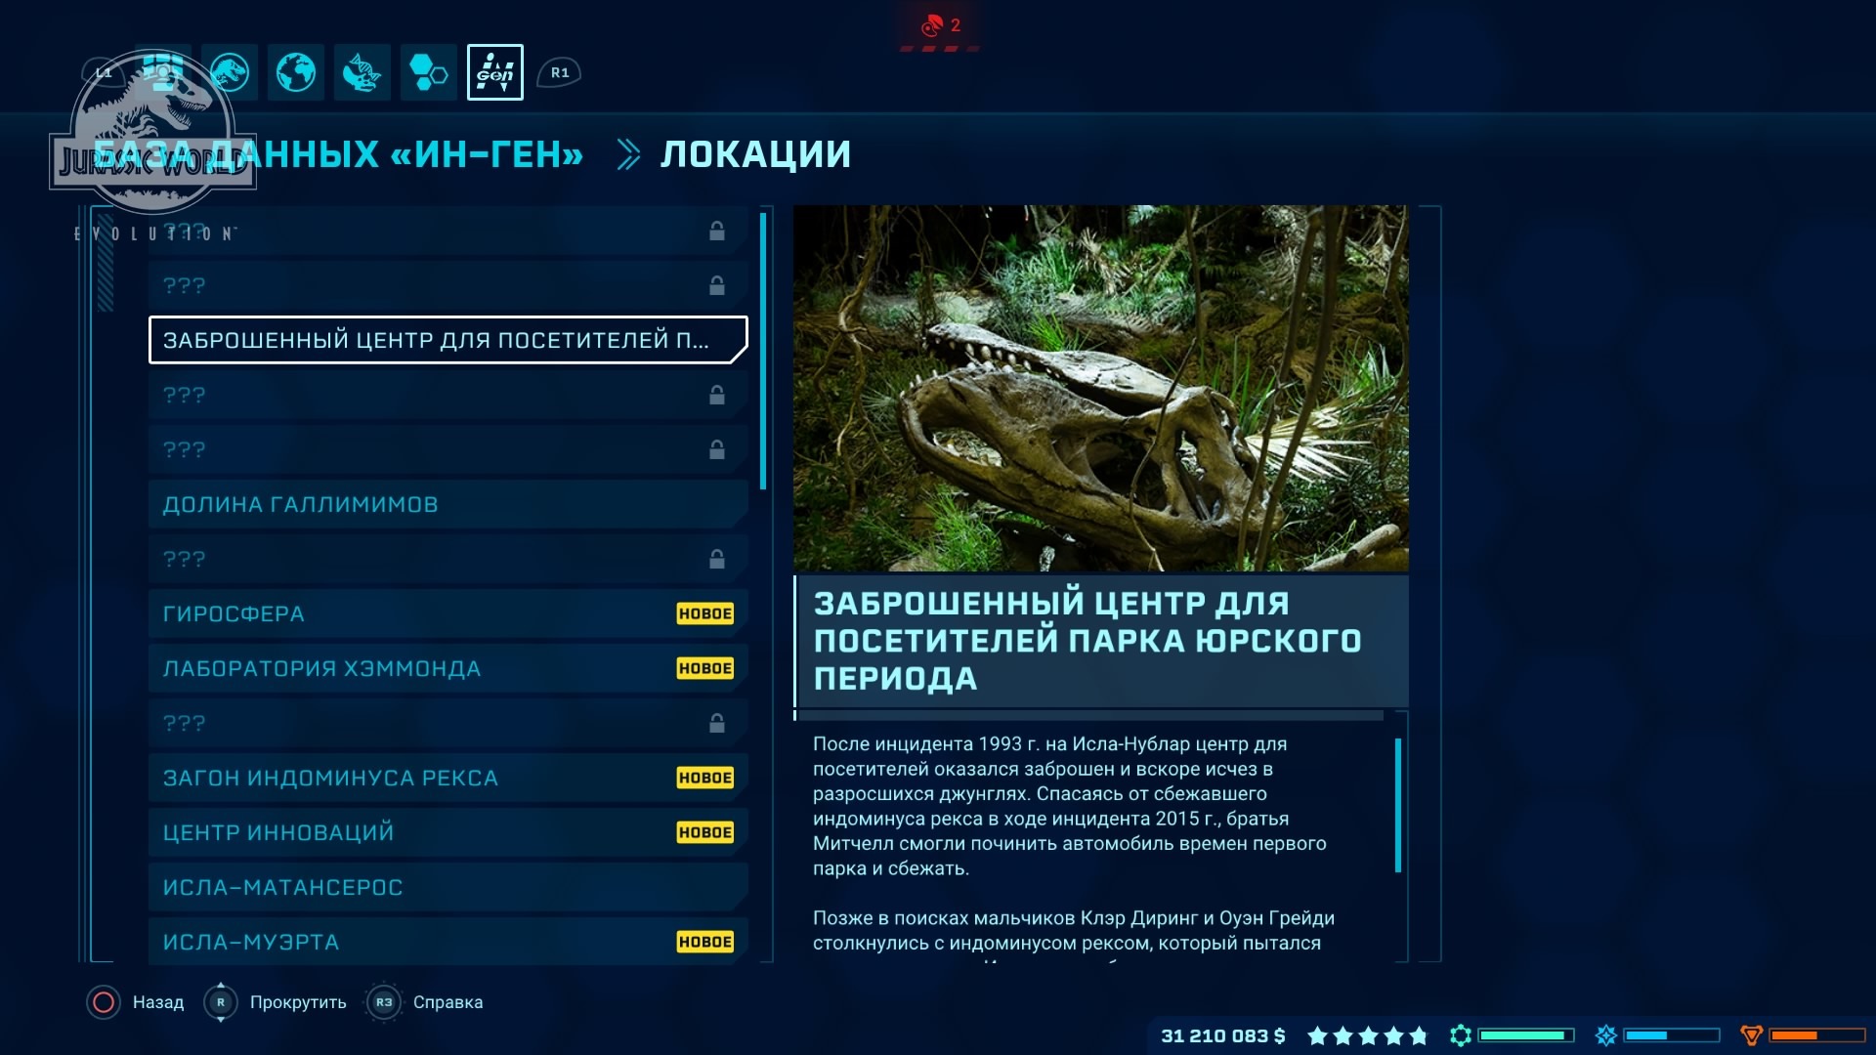Select Заброшенный центр для посетителей entry
This screenshot has width=1876, height=1055.
pyautogui.click(x=448, y=340)
